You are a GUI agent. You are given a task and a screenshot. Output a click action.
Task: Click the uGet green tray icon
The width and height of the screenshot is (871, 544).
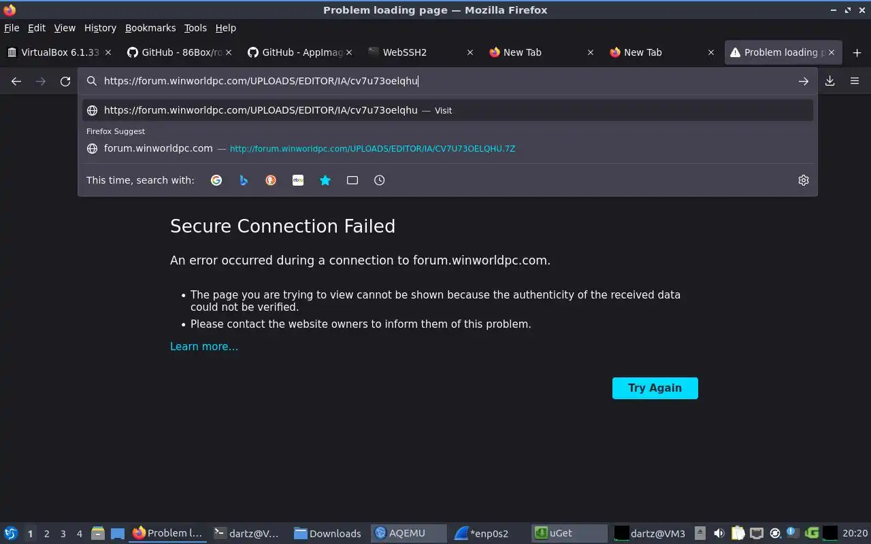click(811, 533)
